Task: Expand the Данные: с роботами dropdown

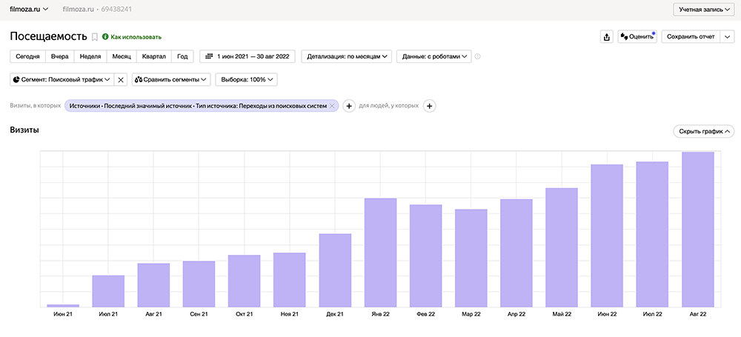Action: [x=433, y=56]
